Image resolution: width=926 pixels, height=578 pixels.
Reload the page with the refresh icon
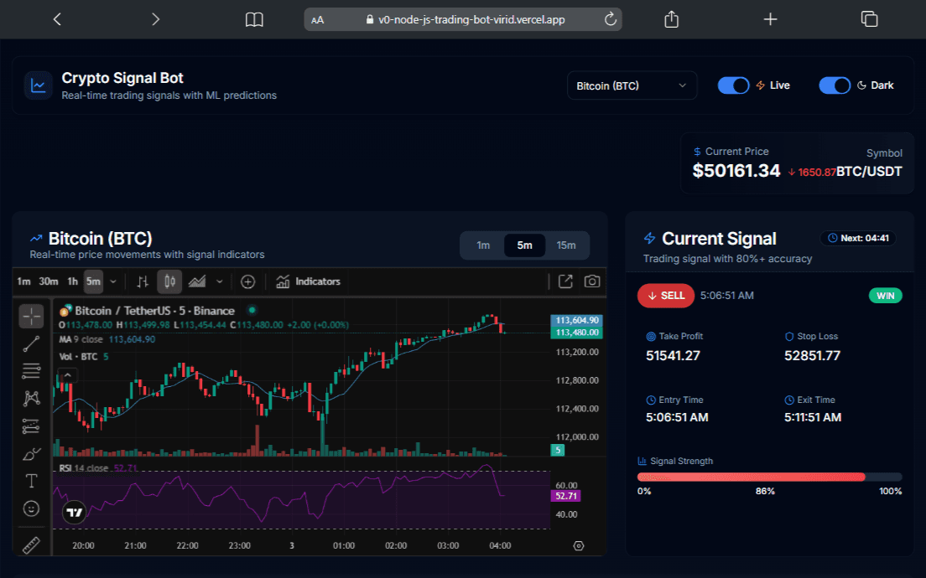[x=611, y=19]
